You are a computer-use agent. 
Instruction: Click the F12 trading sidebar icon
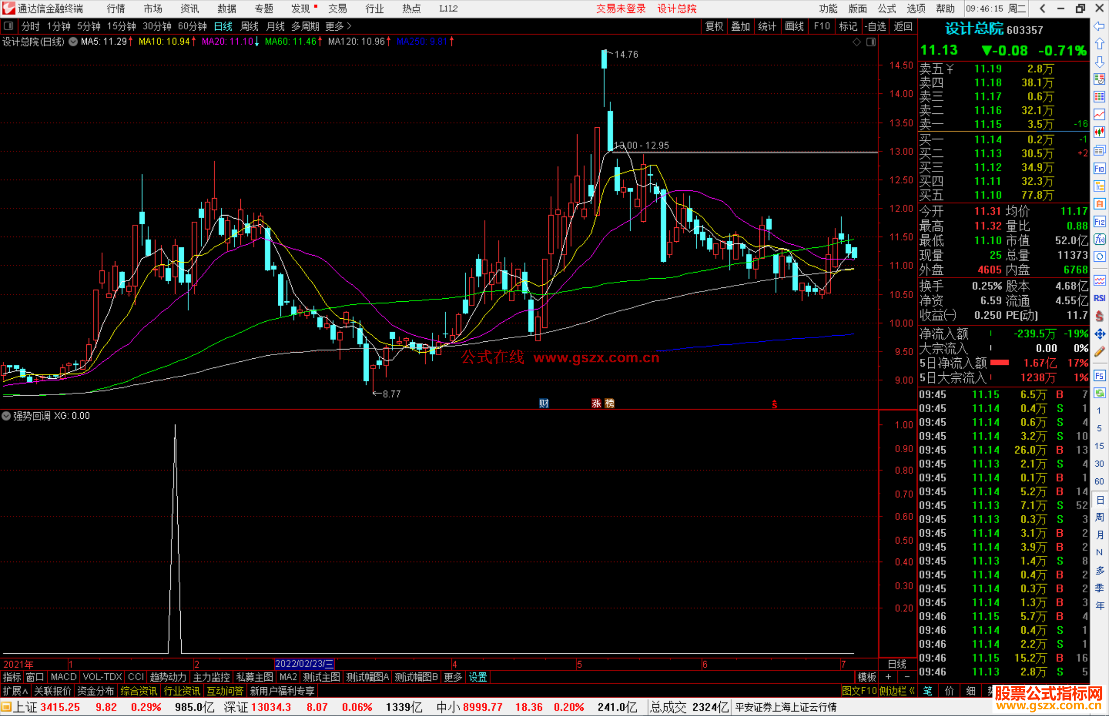tap(1099, 222)
